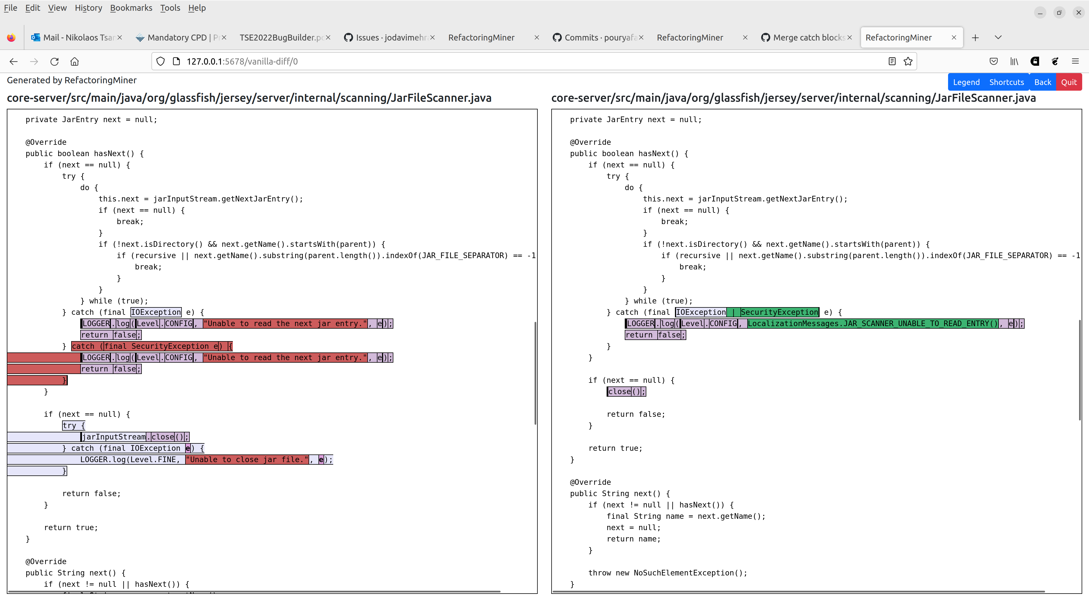Quit the RefactoringMiner diff session
Image resolution: width=1089 pixels, height=612 pixels.
[1069, 82]
